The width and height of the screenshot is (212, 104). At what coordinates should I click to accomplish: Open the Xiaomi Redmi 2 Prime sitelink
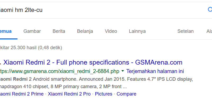22,94
